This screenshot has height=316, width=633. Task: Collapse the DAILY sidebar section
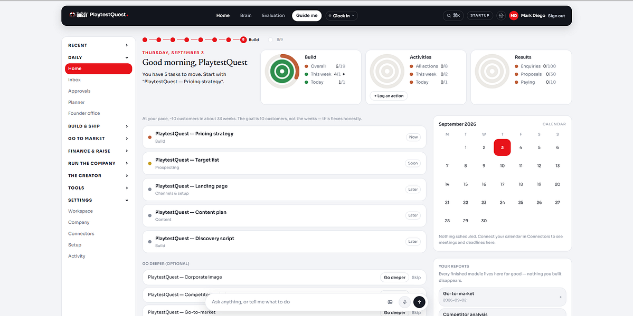coord(99,57)
